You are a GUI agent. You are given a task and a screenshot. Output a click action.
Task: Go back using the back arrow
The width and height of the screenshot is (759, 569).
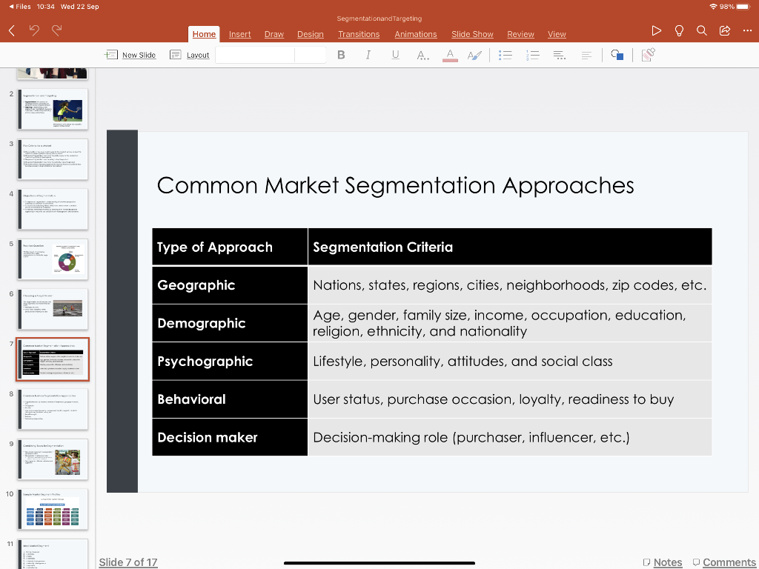coord(12,31)
